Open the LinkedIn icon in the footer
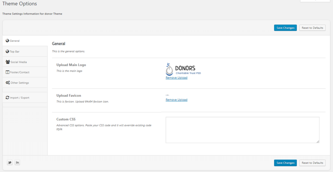 17,162
